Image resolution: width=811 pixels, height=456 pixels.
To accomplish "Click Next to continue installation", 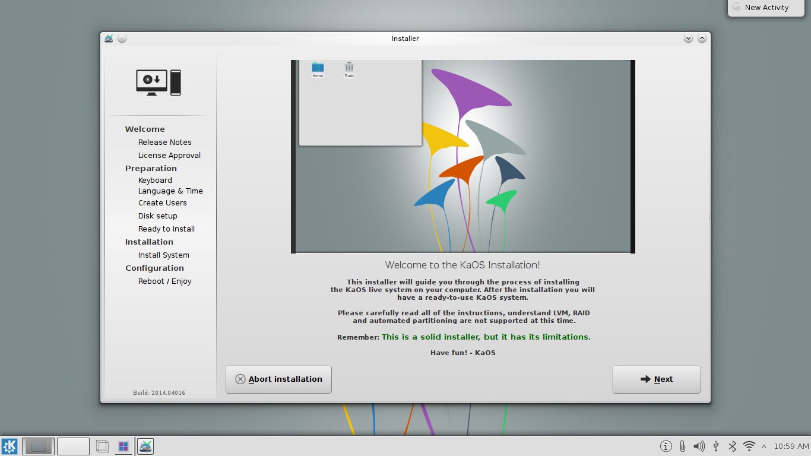I will tap(656, 379).
